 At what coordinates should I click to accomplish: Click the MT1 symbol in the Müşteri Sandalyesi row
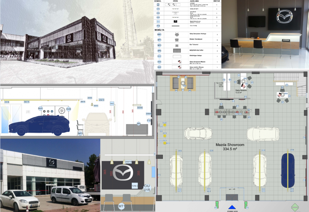pyautogui.click(x=159, y=40)
